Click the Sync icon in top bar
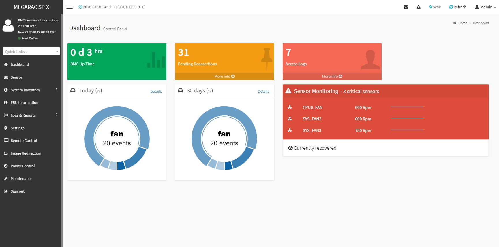Image resolution: width=499 pixels, height=247 pixels. coord(430,7)
